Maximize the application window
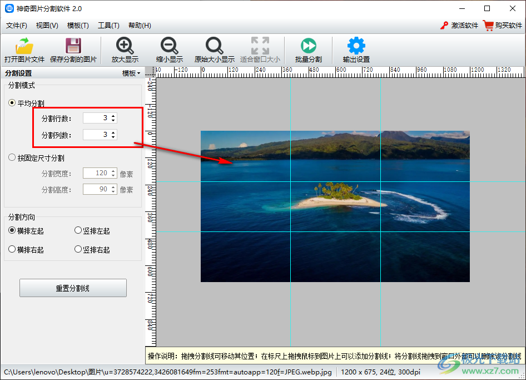The image size is (526, 380). click(487, 9)
